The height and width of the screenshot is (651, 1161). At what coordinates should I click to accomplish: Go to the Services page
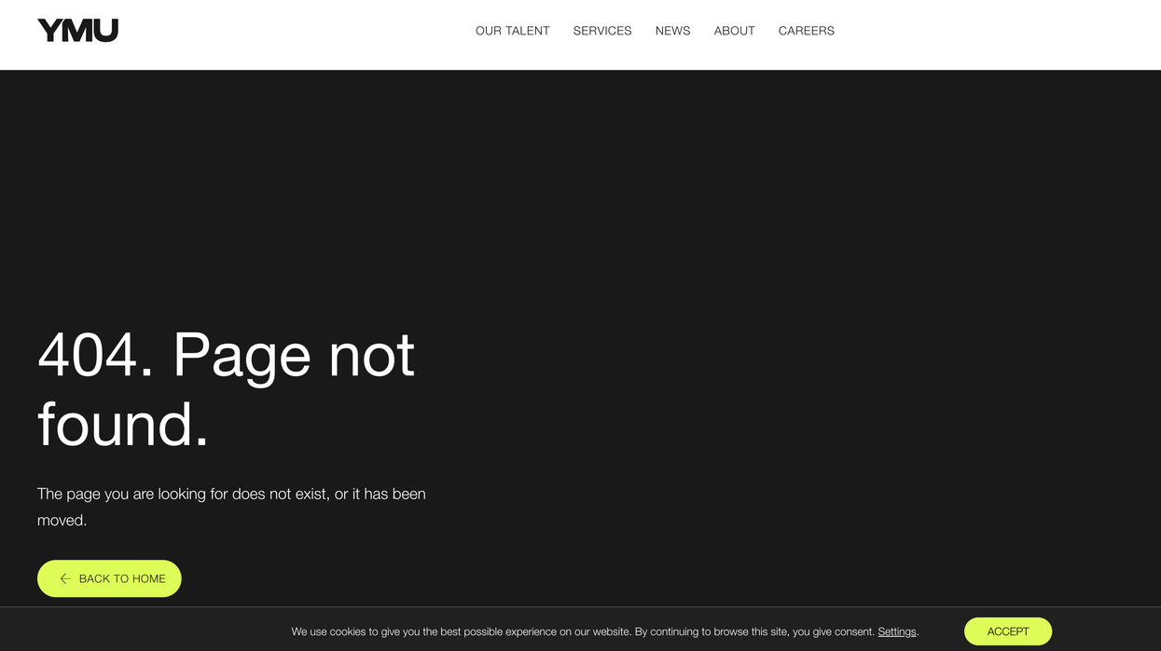coord(601,31)
